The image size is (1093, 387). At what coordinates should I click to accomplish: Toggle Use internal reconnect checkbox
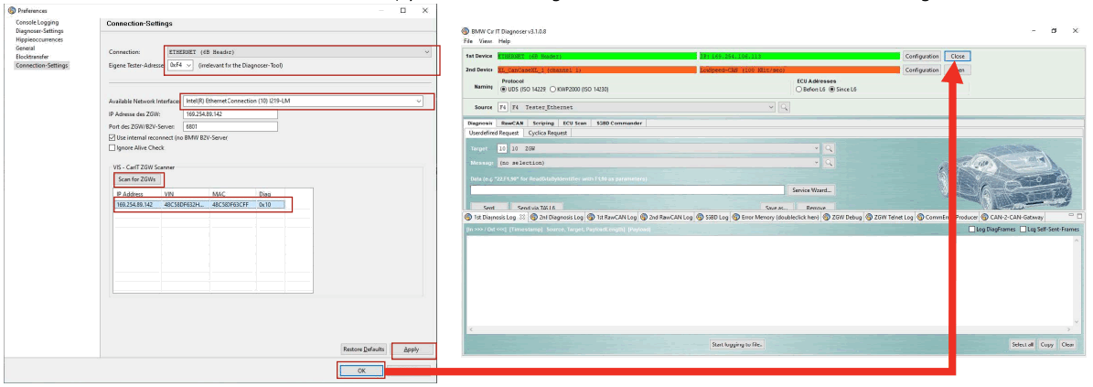112,138
